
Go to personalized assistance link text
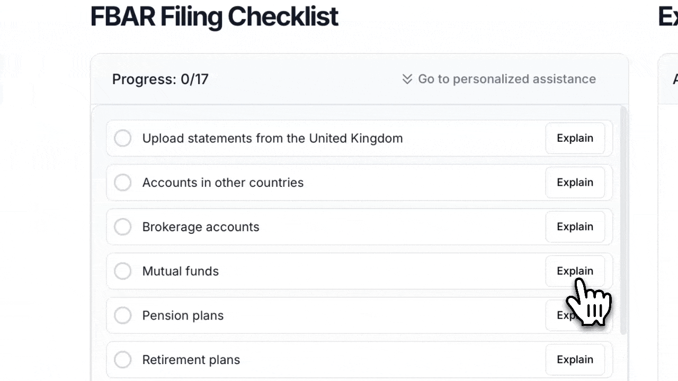pyautogui.click(x=506, y=79)
